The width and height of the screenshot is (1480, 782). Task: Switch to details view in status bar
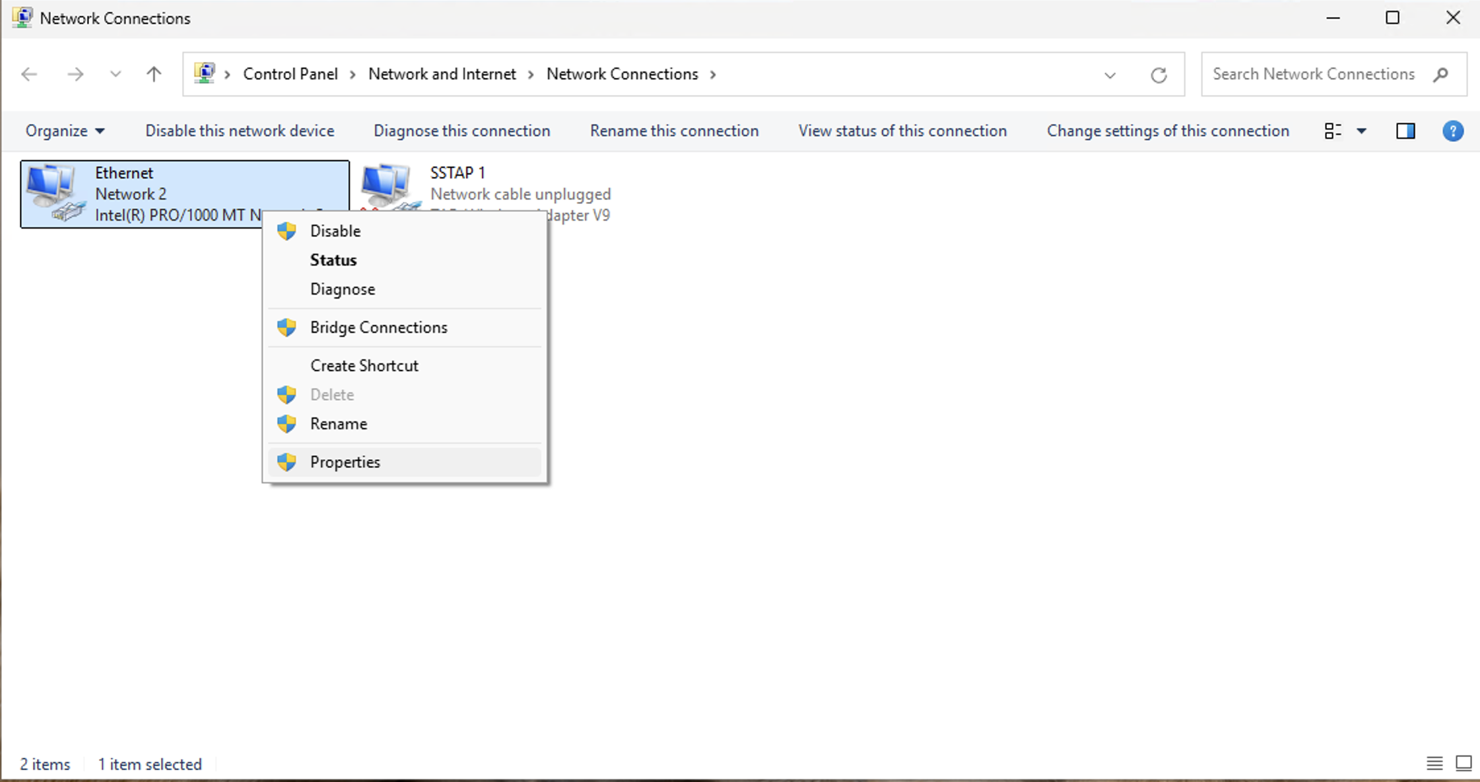tap(1434, 764)
